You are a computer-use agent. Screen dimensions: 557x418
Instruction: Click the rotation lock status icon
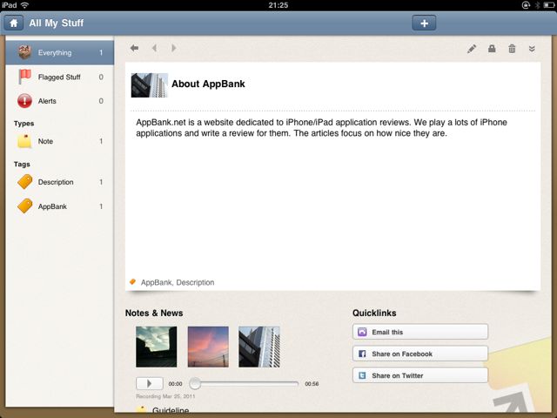pyautogui.click(x=526, y=5)
